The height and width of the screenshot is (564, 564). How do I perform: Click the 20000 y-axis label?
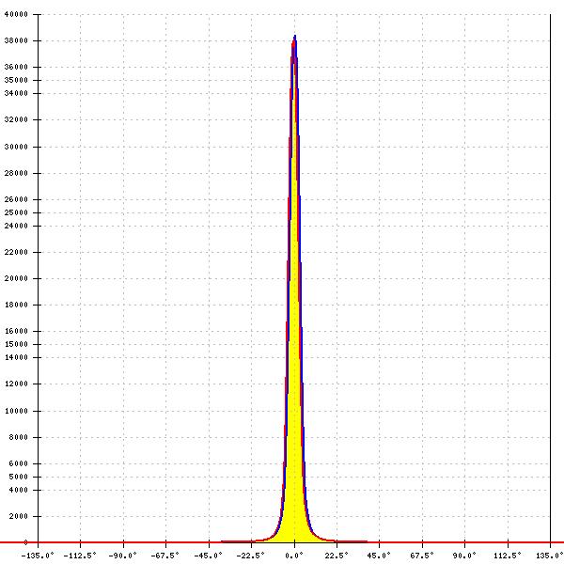click(x=16, y=278)
